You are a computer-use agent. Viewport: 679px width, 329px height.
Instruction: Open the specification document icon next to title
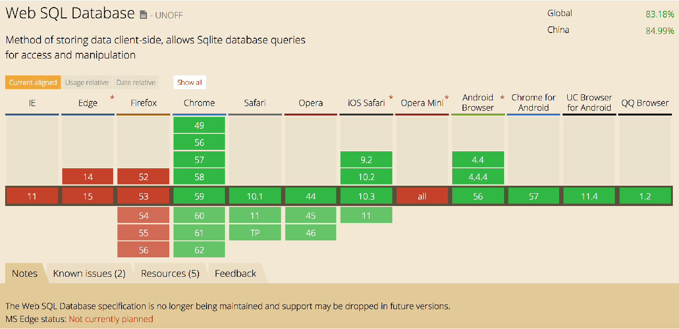(143, 14)
